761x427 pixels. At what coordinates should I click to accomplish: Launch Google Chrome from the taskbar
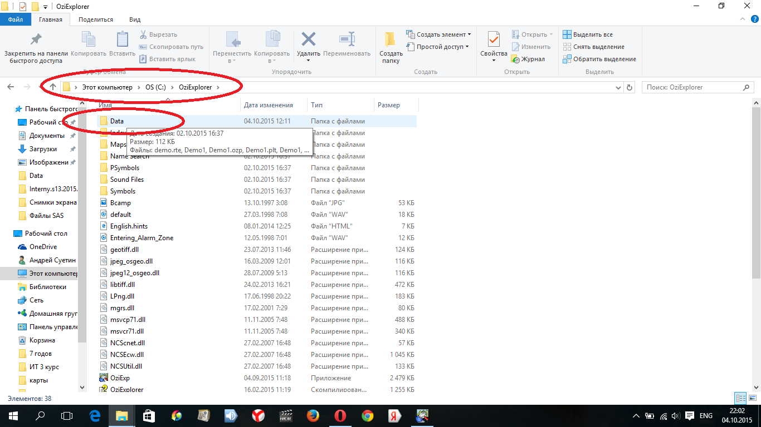367,416
